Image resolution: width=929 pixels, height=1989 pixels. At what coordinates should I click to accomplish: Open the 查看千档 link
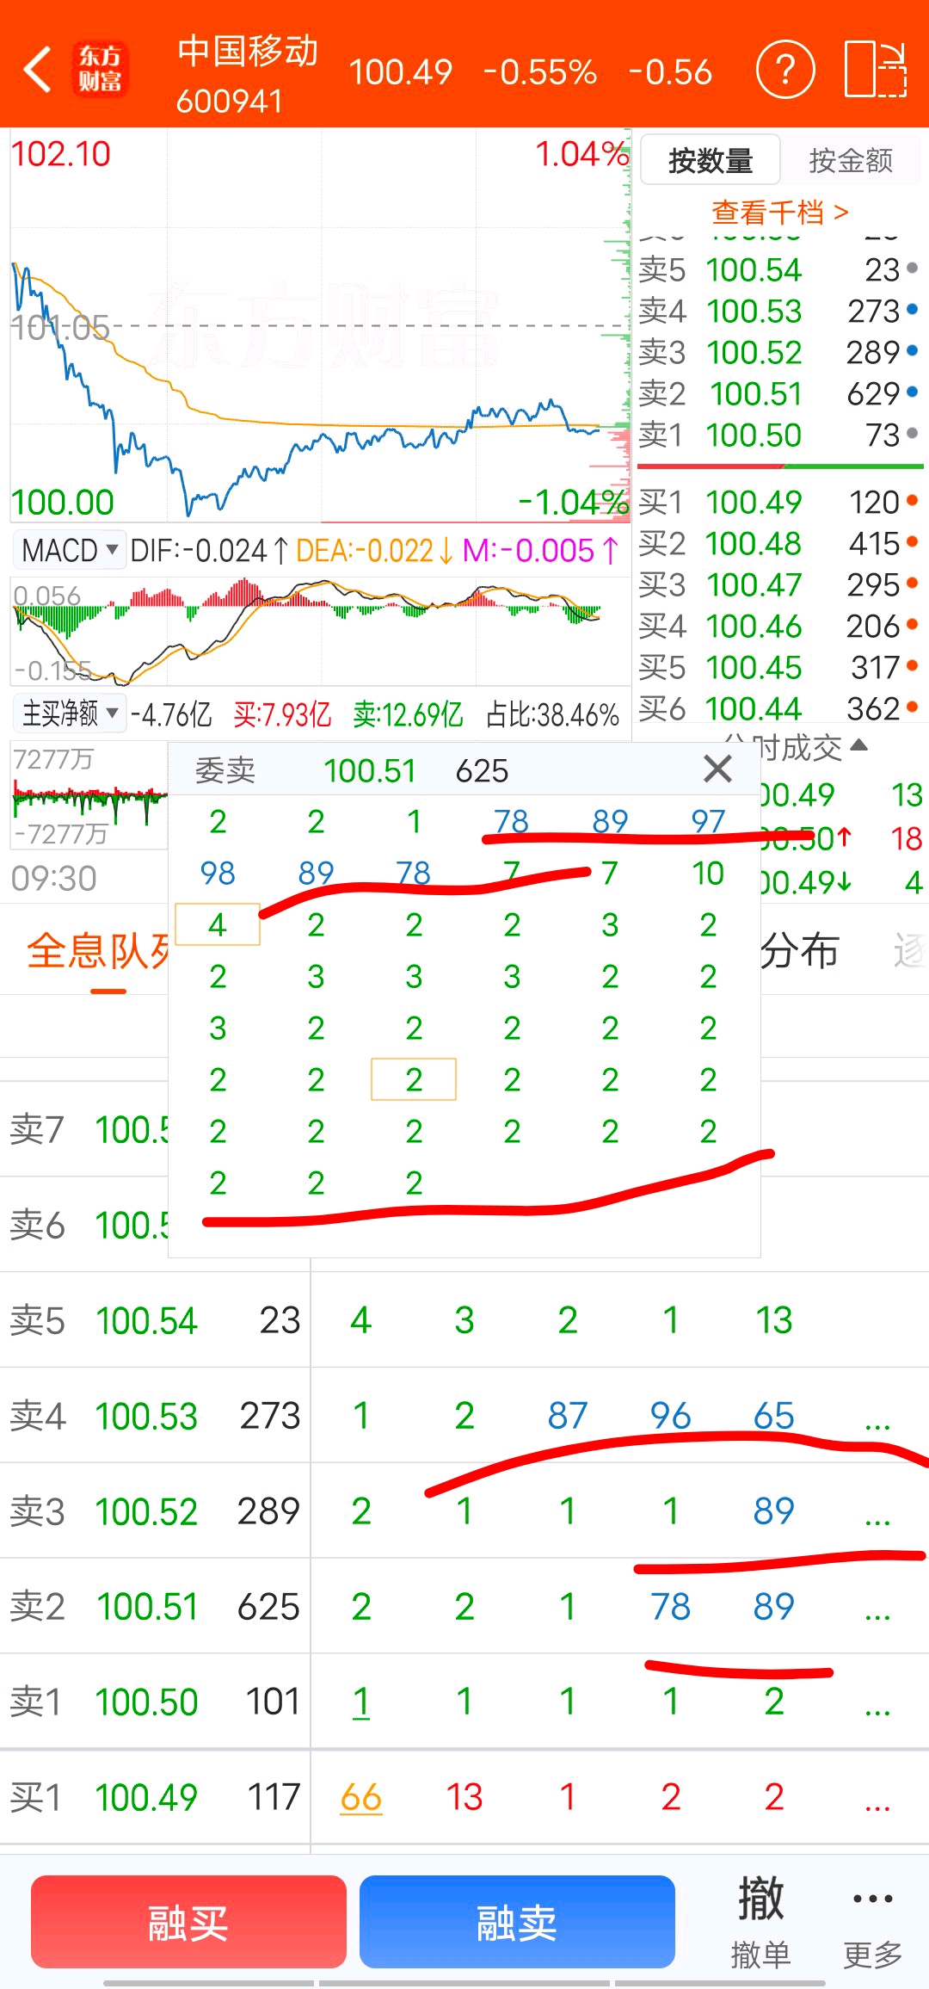780,211
